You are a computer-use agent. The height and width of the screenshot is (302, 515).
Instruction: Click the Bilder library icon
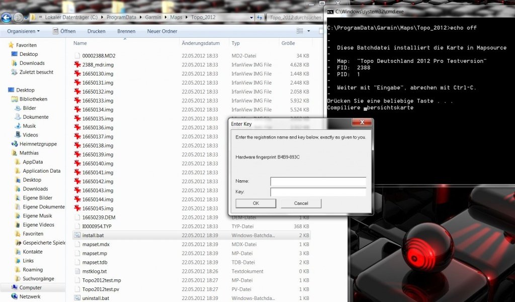click(18, 108)
